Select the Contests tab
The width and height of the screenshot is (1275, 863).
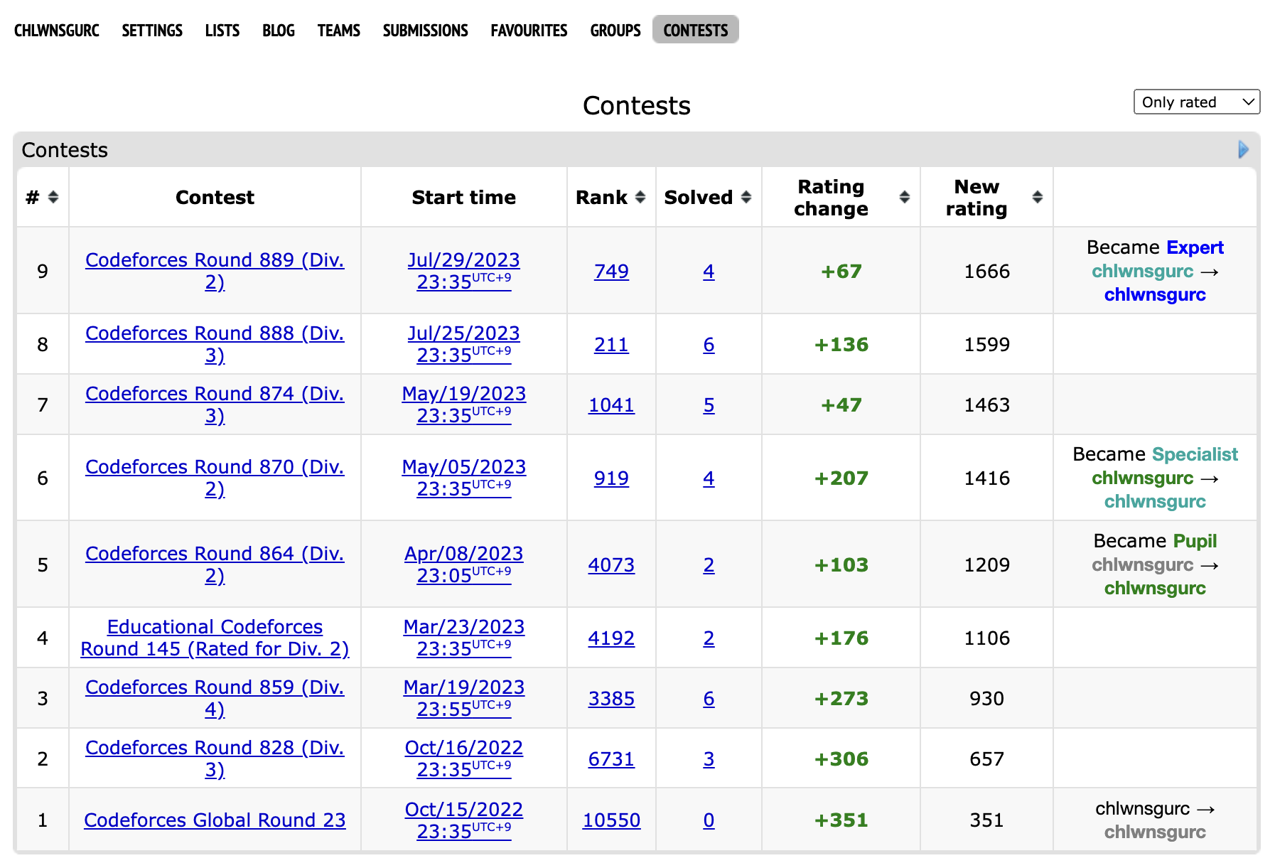(x=696, y=30)
